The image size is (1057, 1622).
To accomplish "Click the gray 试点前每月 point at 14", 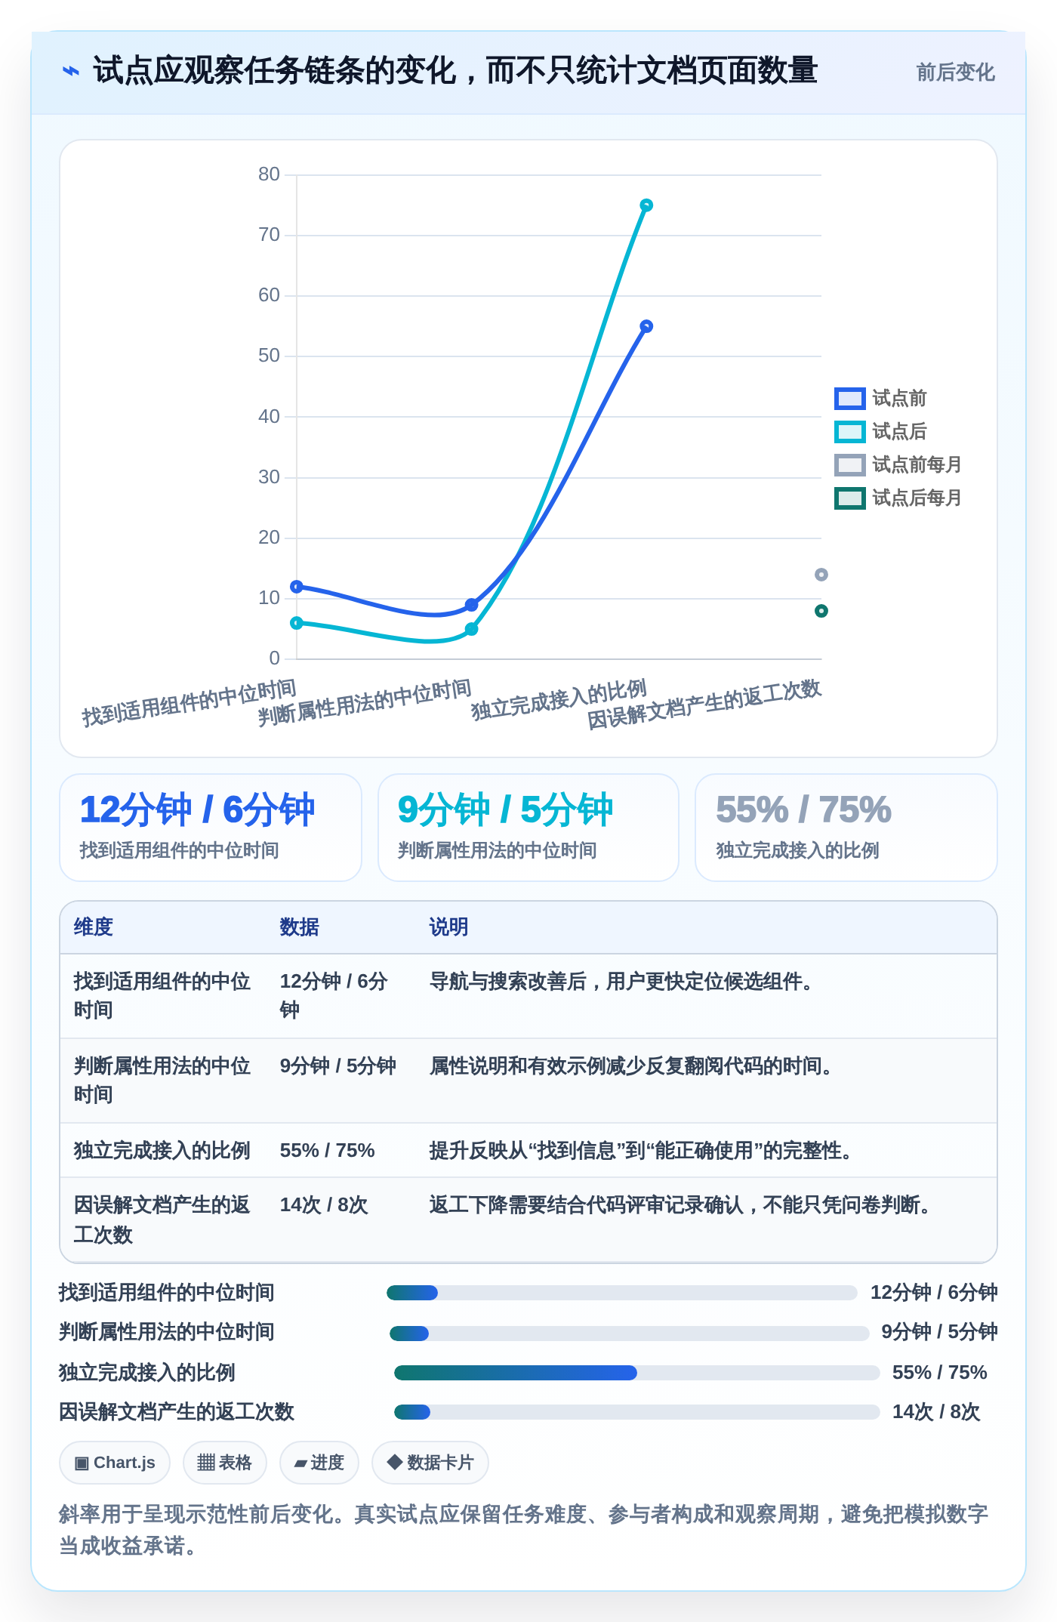I will pyautogui.click(x=821, y=575).
